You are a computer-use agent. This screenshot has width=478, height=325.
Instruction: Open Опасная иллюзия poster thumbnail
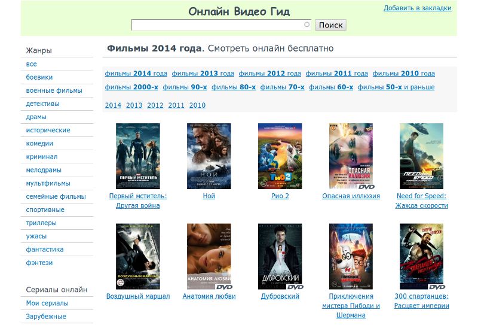[351, 156]
